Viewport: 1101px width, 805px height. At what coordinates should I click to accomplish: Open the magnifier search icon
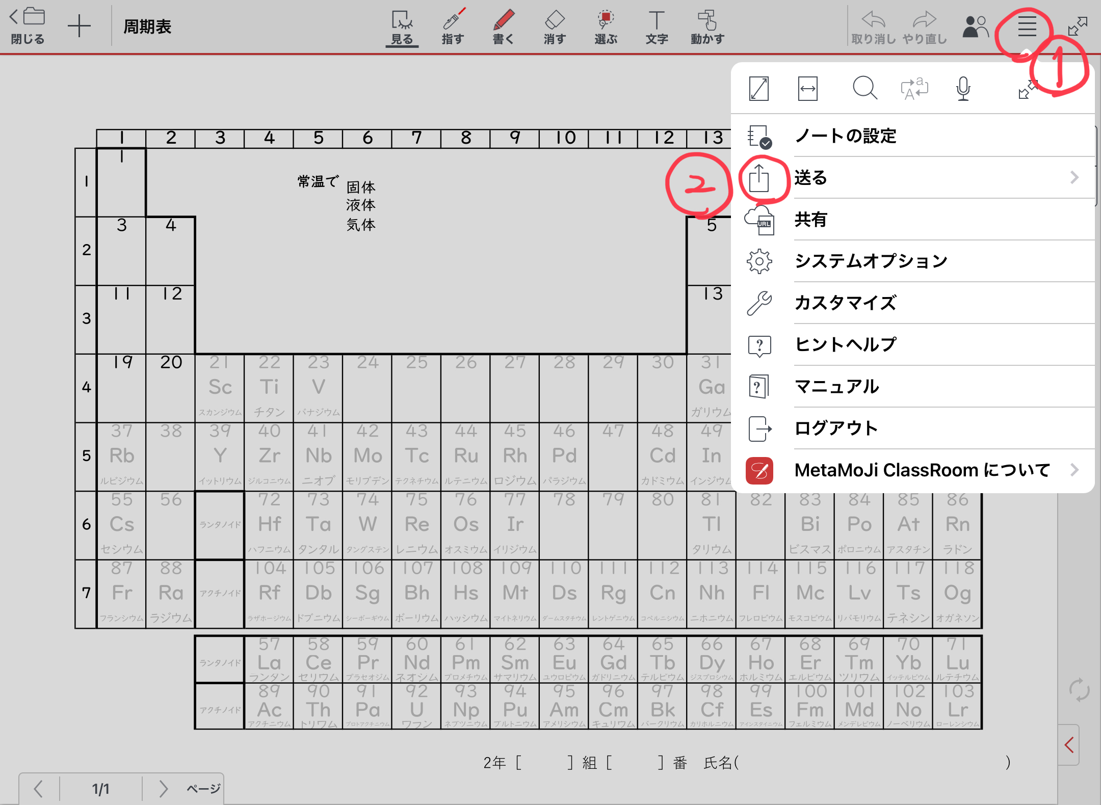pyautogui.click(x=864, y=89)
